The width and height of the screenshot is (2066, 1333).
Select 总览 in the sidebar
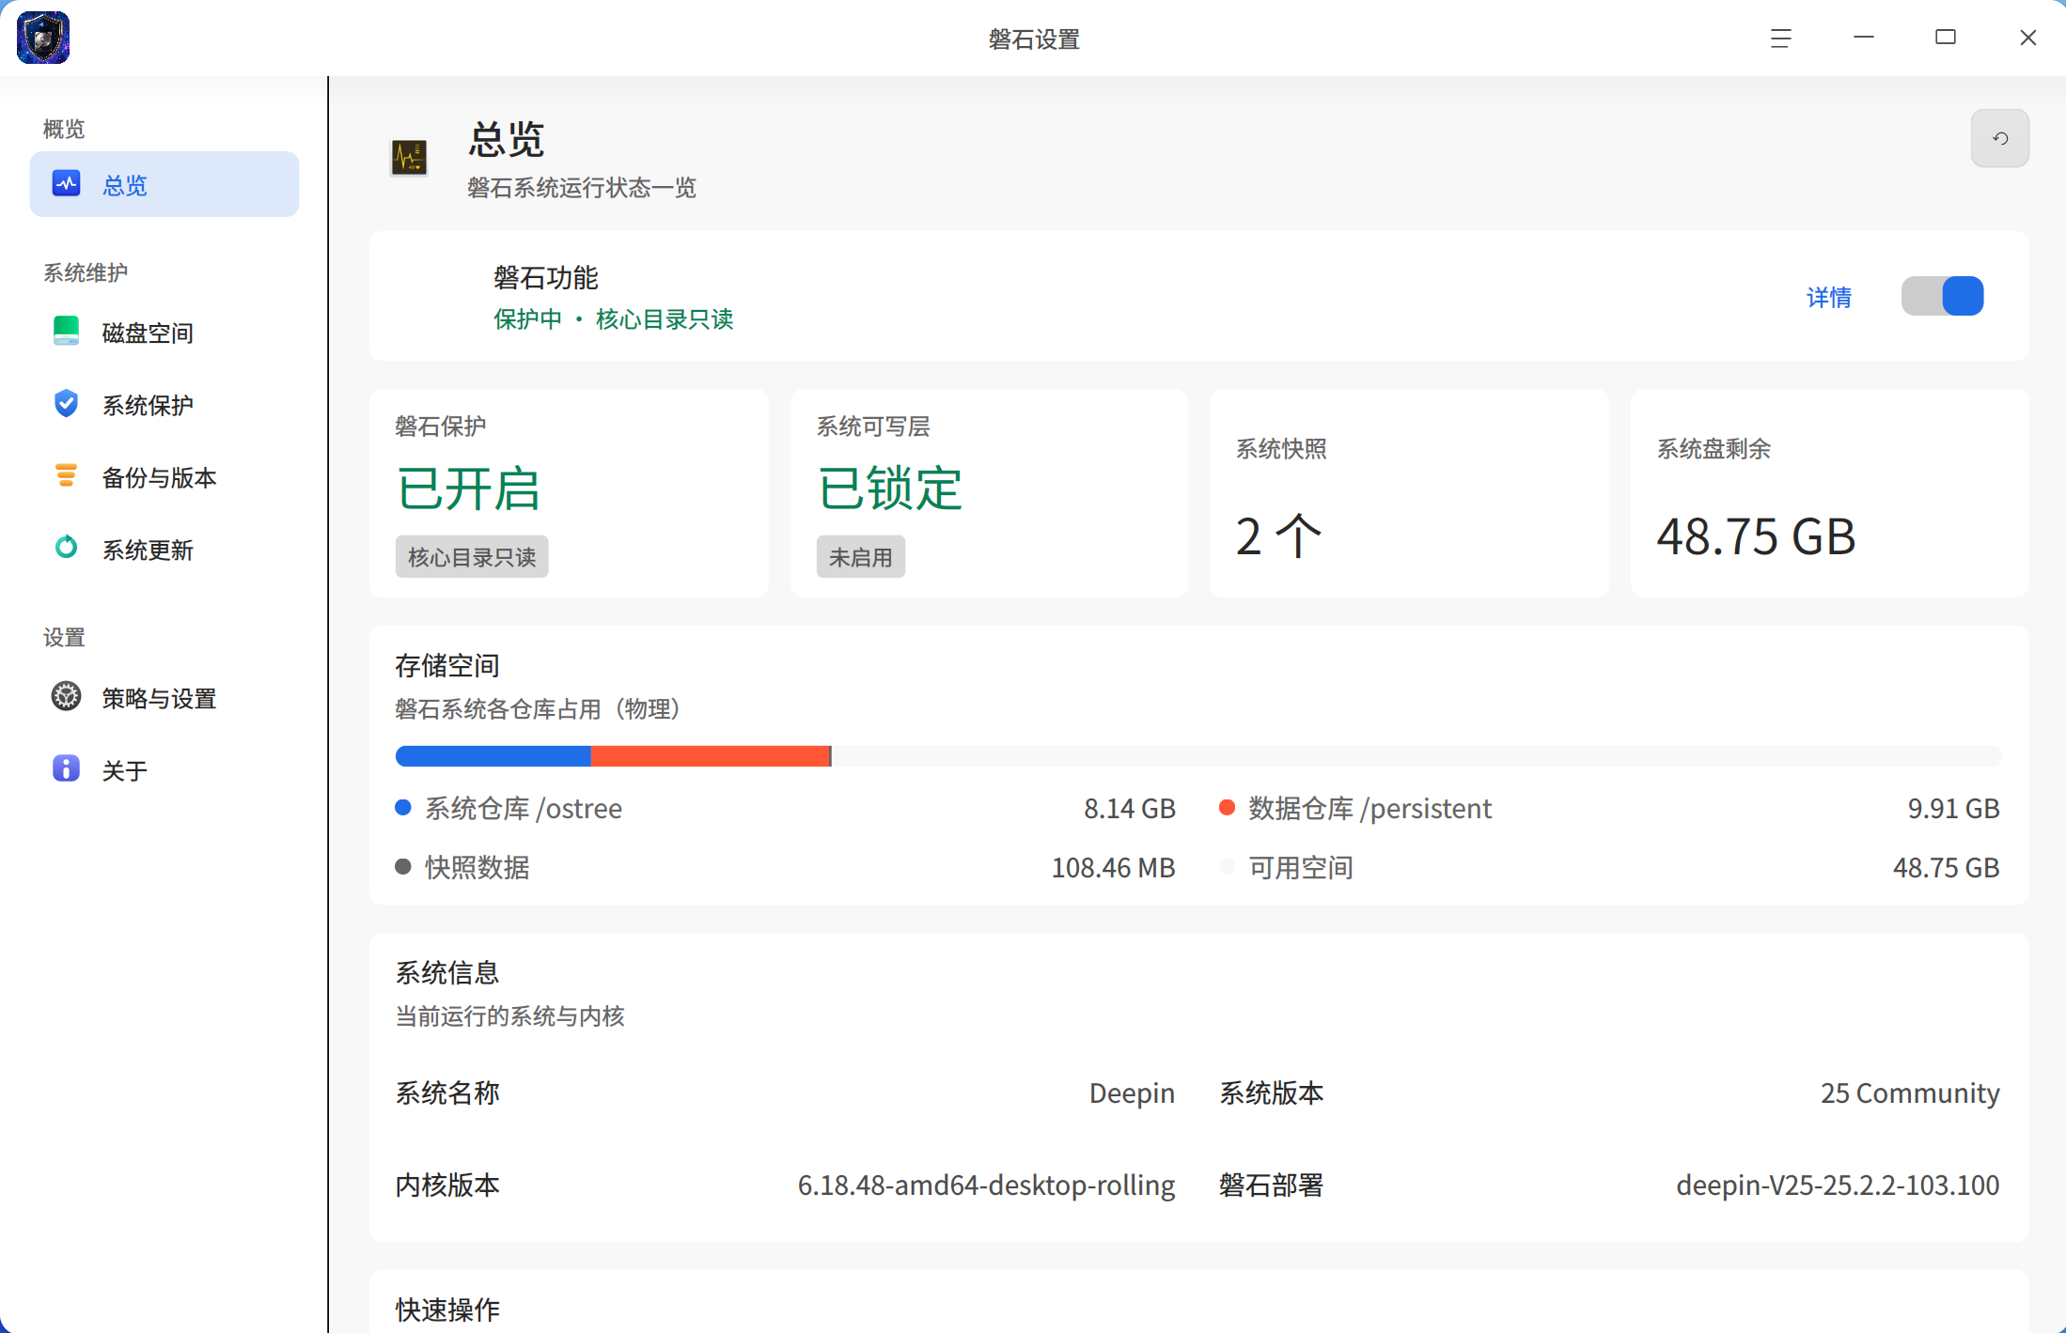point(164,184)
